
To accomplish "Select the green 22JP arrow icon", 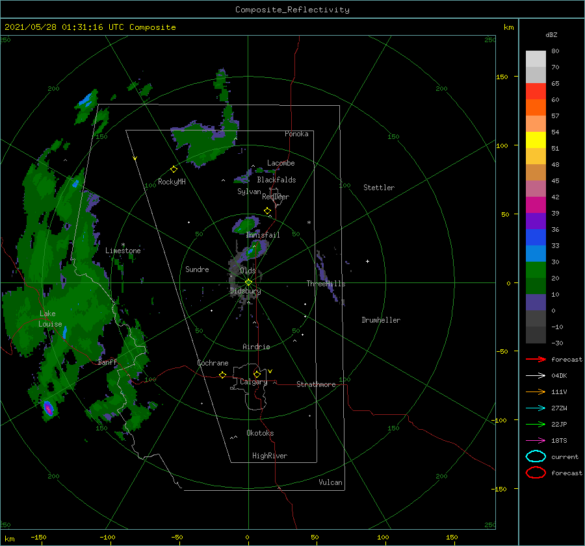I will [x=536, y=424].
